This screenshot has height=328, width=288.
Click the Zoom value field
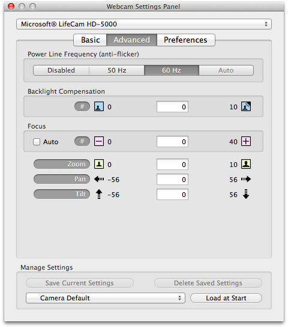point(172,165)
